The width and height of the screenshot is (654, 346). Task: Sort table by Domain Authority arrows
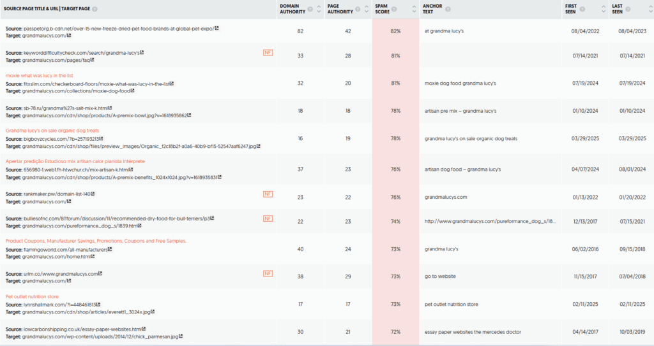pos(319,9)
